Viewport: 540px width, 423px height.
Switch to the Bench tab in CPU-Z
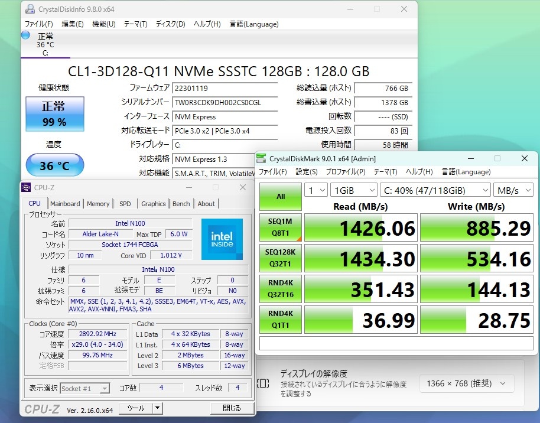pyautogui.click(x=181, y=204)
